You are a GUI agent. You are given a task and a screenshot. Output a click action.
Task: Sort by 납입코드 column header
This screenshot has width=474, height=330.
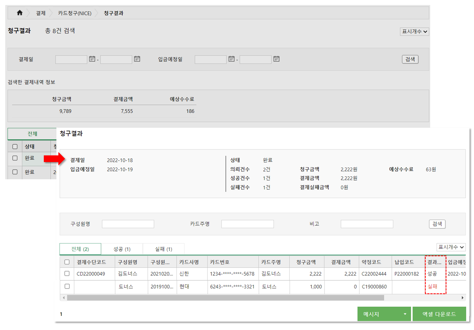(408, 262)
